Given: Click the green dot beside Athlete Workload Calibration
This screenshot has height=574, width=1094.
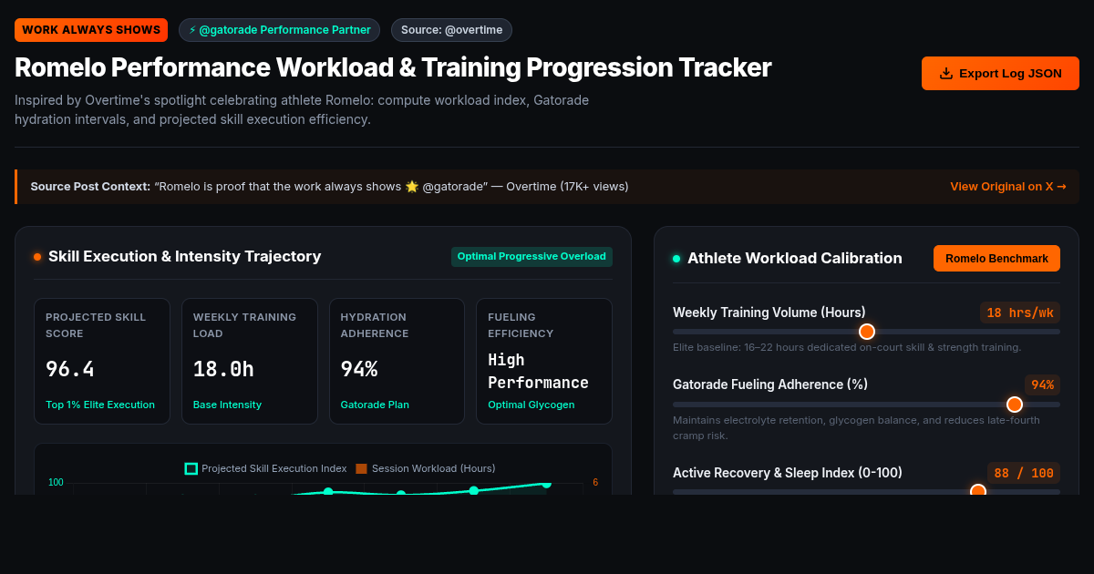Looking at the screenshot, I should pos(676,259).
